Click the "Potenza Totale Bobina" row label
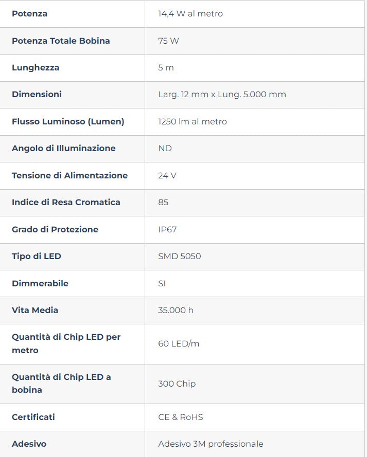This screenshot has width=367, height=457. [x=61, y=41]
